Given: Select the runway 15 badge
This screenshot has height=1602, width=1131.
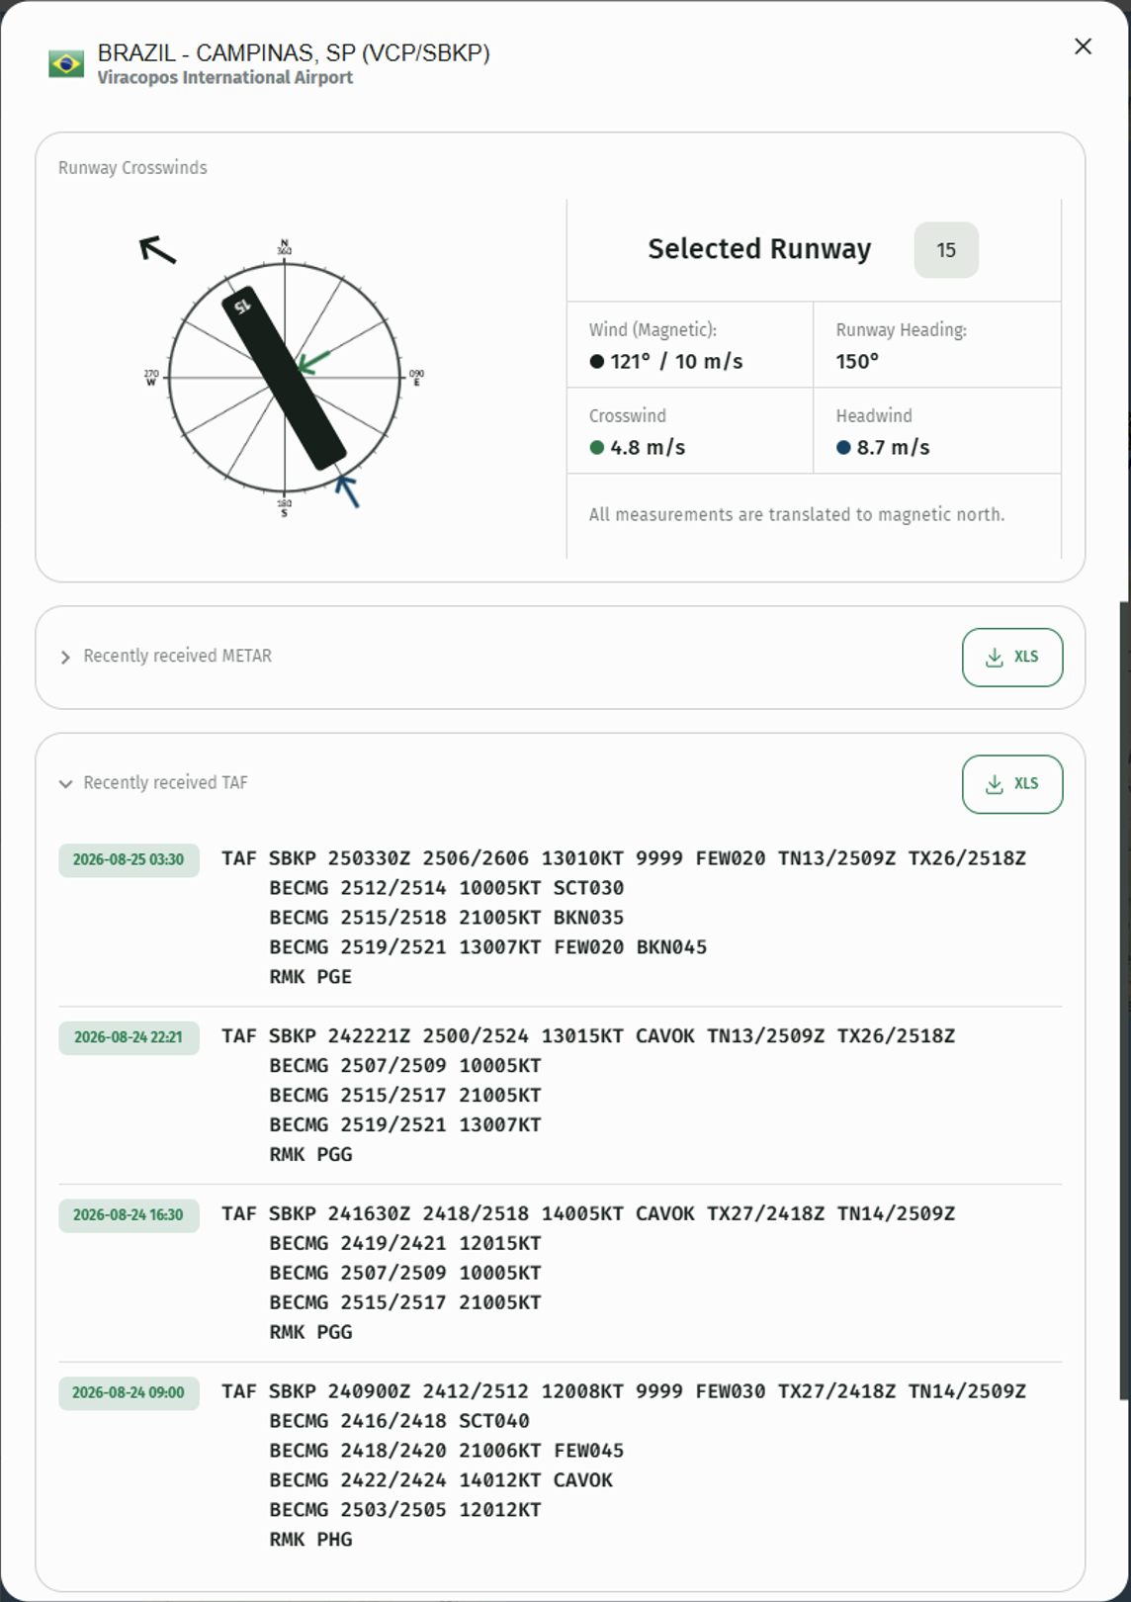Looking at the screenshot, I should (946, 250).
